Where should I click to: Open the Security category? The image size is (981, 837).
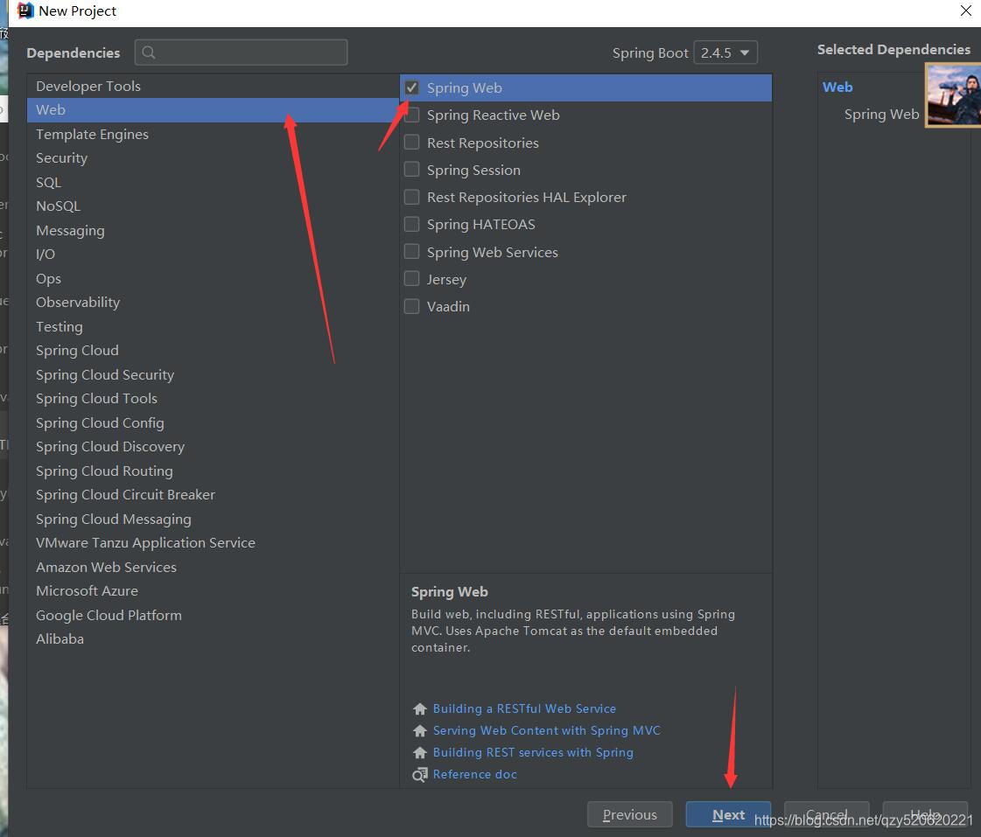click(213, 158)
